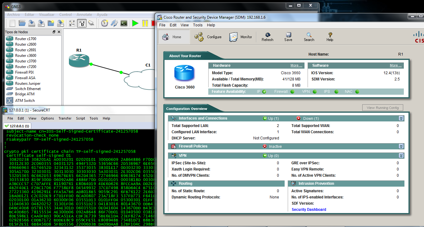The height and width of the screenshot is (227, 424).
Task: Click the Firewall feature availability indicator
Action: (x=292, y=92)
